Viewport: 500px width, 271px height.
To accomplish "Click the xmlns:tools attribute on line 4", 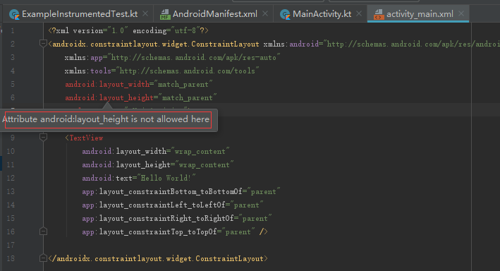I will tap(161, 71).
